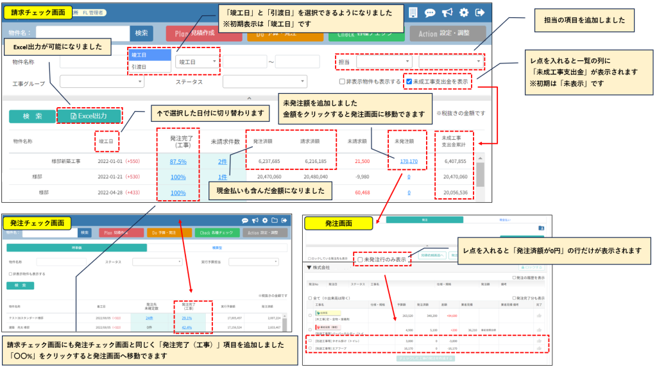Open the 170,170 未発注額 link
Viewport: 657px width, 367px height.
coord(409,161)
